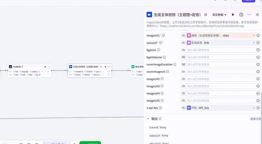The width and height of the screenshot is (262, 144).
Task: Open reference picker for imageUrl2 row
Action: pos(258,79)
